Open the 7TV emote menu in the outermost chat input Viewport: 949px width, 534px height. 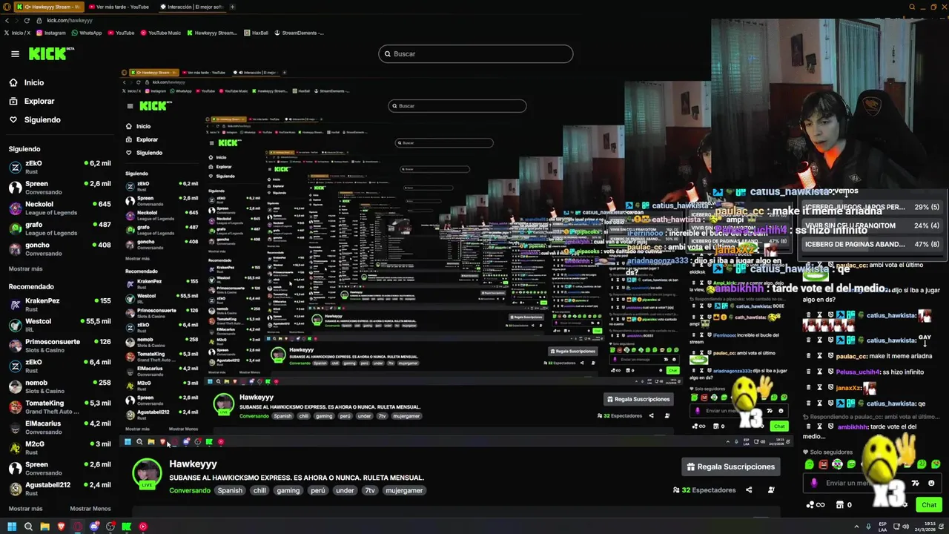[916, 484]
